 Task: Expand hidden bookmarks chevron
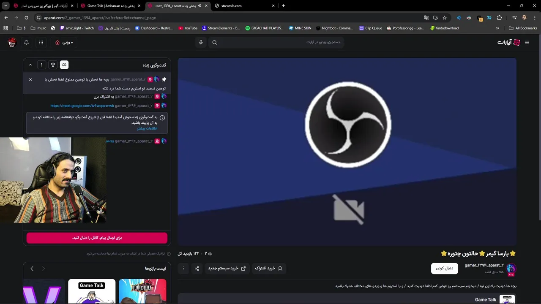click(x=497, y=28)
